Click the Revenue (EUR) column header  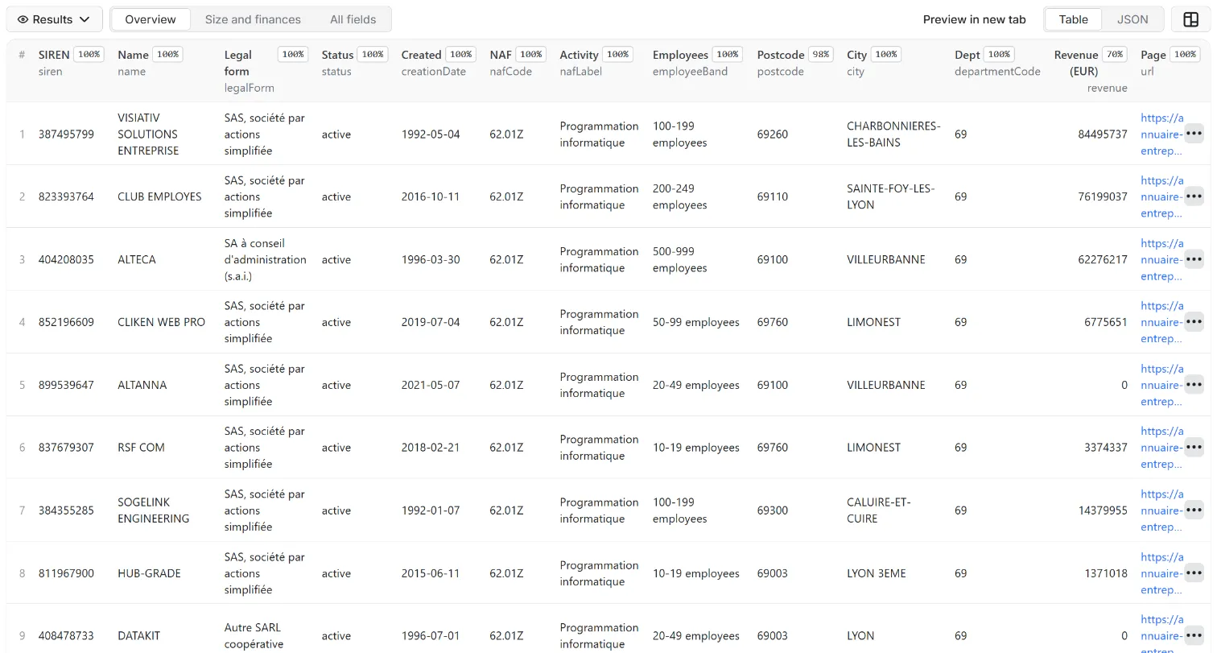tap(1076, 63)
